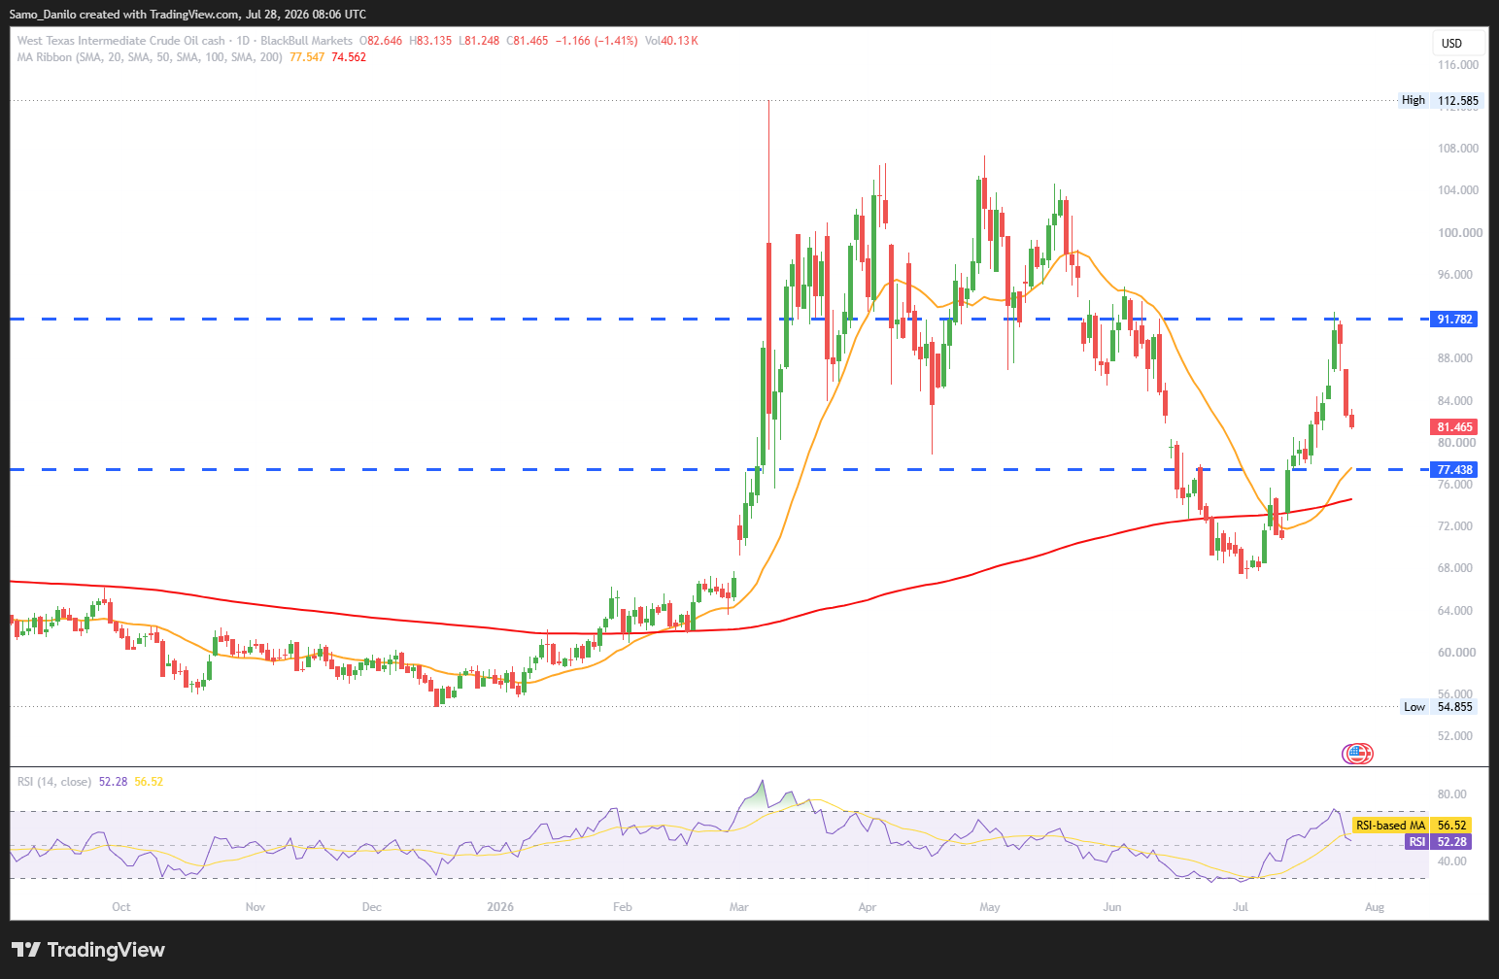The height and width of the screenshot is (979, 1499).
Task: Click the 40.00 RSI axis label
Action: [x=1451, y=861]
